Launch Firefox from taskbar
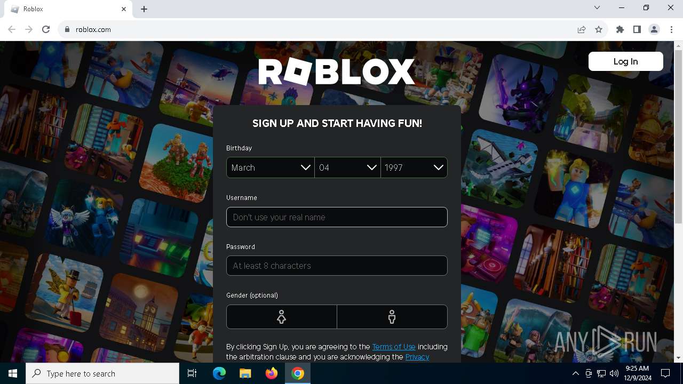Image resolution: width=683 pixels, height=384 pixels. point(271,373)
